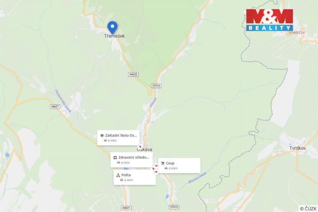The width and height of the screenshot is (318, 212).
Task: Click the M&M Reality logo
Action: point(270,20)
